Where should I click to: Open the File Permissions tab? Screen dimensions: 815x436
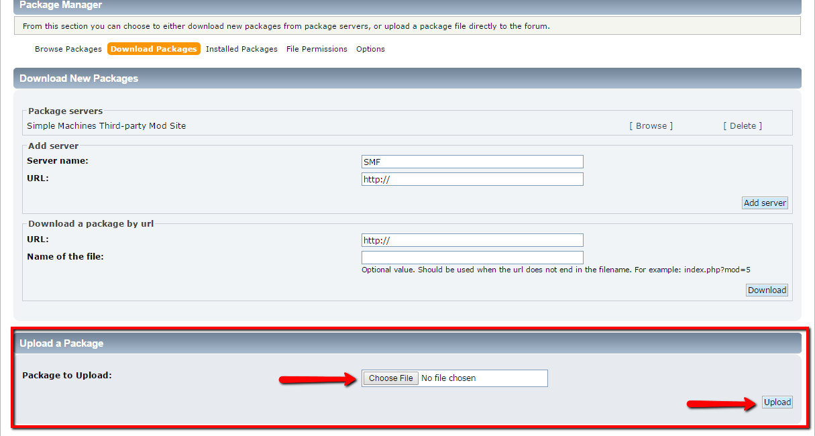coord(317,48)
